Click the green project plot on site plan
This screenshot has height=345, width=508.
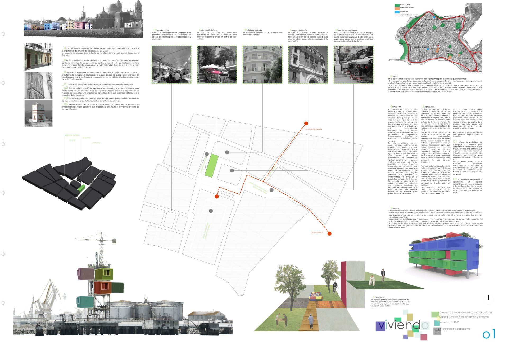[212, 166]
